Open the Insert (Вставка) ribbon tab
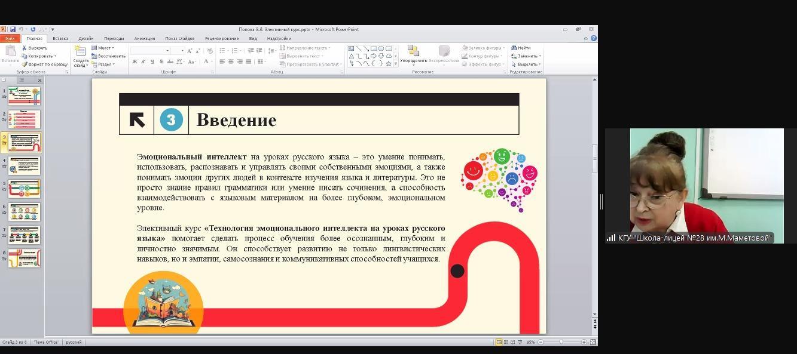This screenshot has width=797, height=354. (60, 38)
